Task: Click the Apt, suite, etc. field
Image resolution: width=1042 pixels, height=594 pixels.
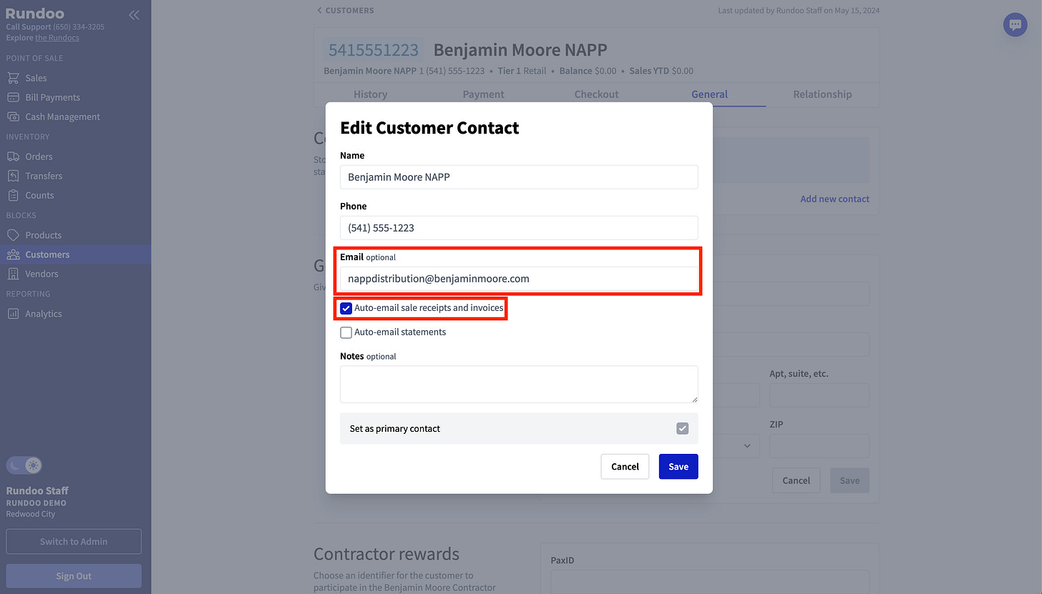Action: 819,395
